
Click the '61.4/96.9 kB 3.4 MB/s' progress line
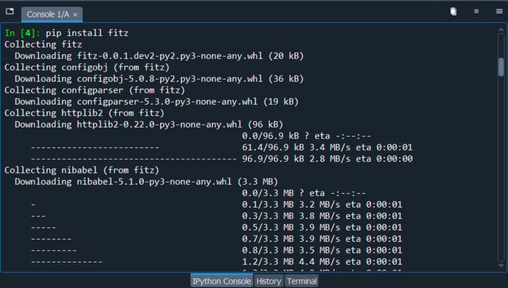coord(221,147)
